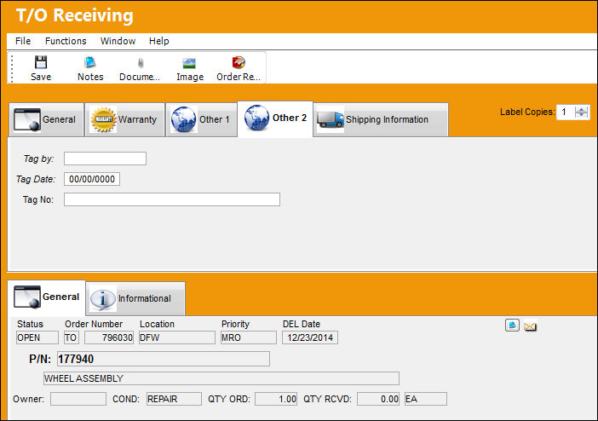Switch to the upper General tab

coord(46,119)
